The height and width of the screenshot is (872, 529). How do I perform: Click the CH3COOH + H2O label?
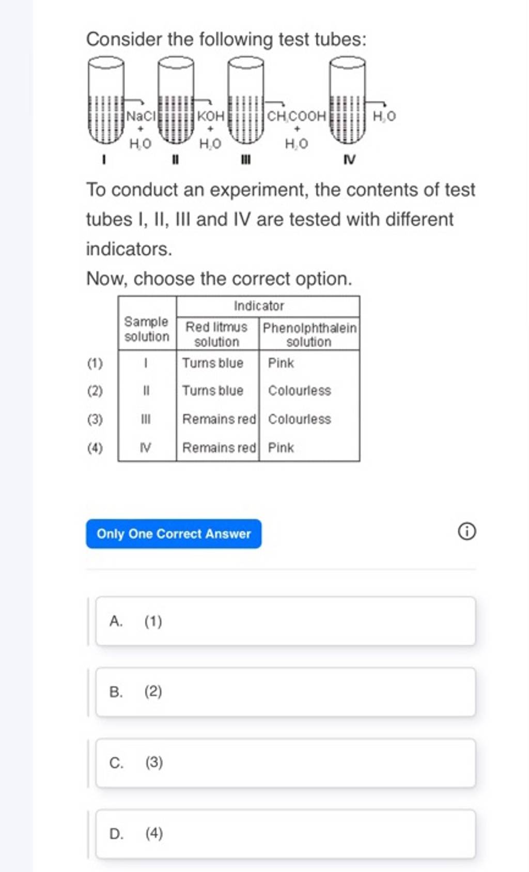pyautogui.click(x=296, y=124)
